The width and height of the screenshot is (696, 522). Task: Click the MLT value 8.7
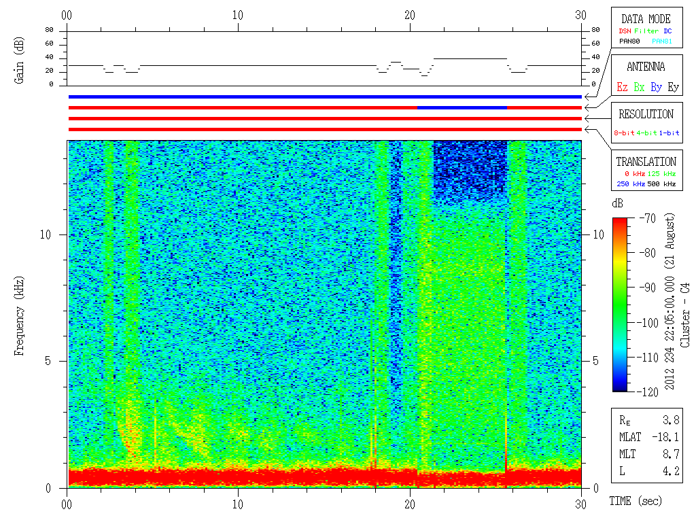pos(671,454)
